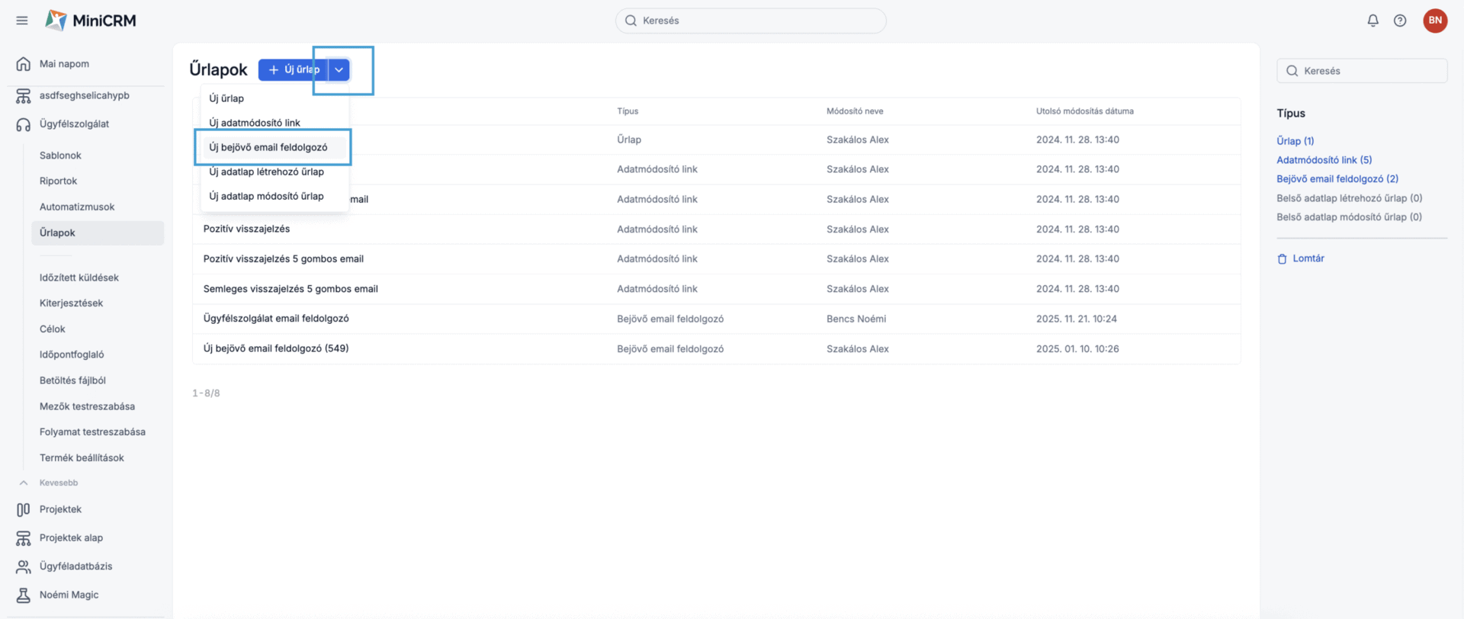The width and height of the screenshot is (1464, 619).
Task: Choose Új adatmódosító link menu entry
Action: [x=255, y=123]
